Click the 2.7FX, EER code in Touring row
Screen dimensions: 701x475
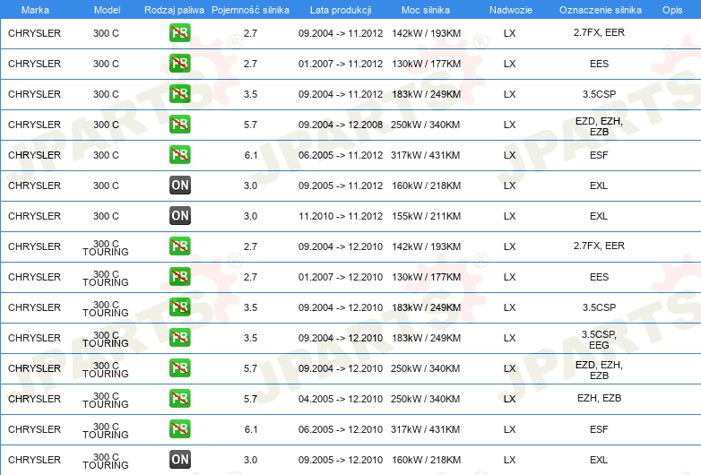point(599,246)
